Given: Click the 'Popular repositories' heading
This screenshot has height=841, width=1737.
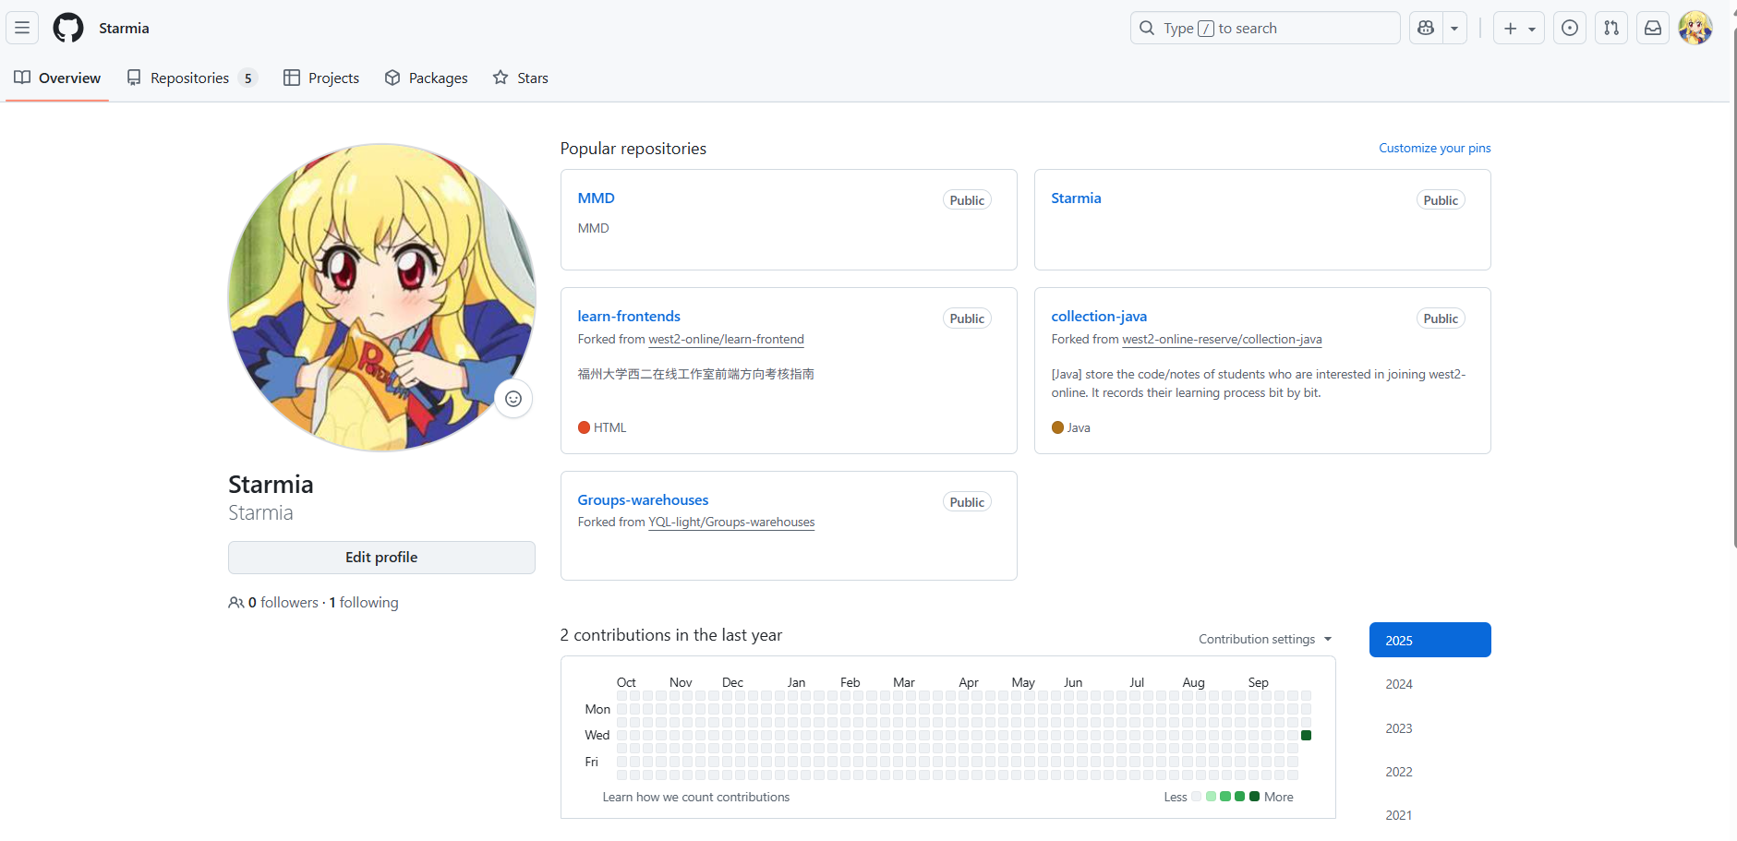Looking at the screenshot, I should 633,149.
